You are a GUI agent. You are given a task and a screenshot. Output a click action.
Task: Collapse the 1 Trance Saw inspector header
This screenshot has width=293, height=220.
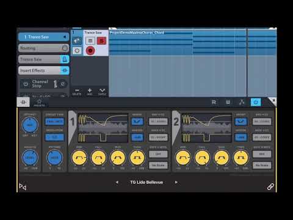click(44, 37)
